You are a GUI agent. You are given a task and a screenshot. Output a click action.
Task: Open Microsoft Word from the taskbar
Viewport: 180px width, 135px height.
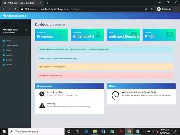(x=103, y=131)
